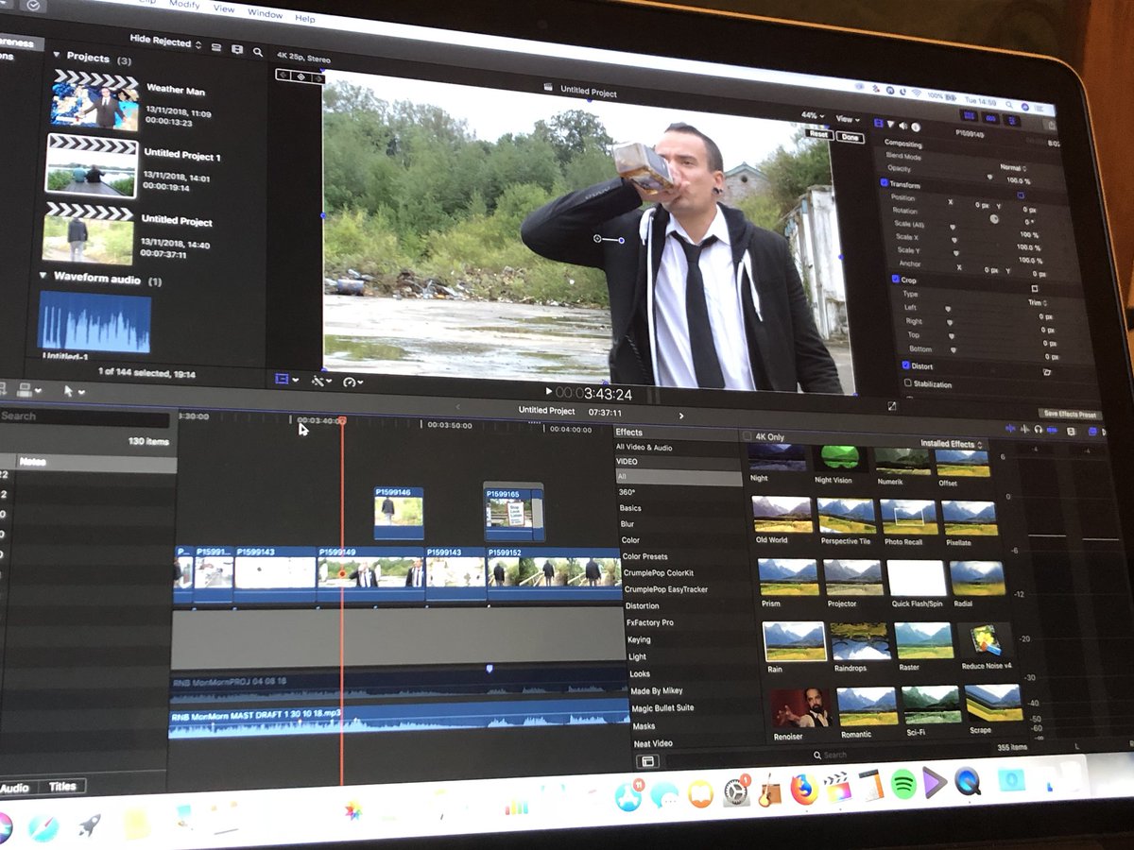Open the Window menu
1134x850 pixels.
click(265, 13)
